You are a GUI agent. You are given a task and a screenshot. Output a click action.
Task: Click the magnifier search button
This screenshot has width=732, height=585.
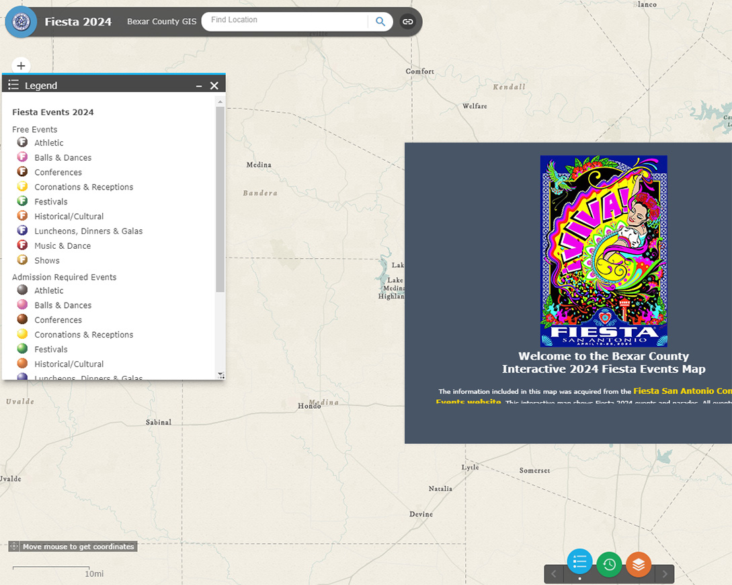tap(380, 22)
